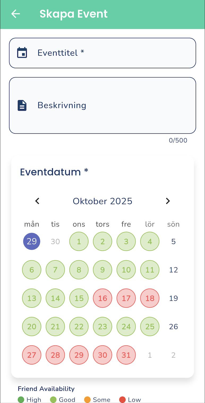Pick October 1 on calendar
This screenshot has height=403, width=205.
click(x=79, y=241)
